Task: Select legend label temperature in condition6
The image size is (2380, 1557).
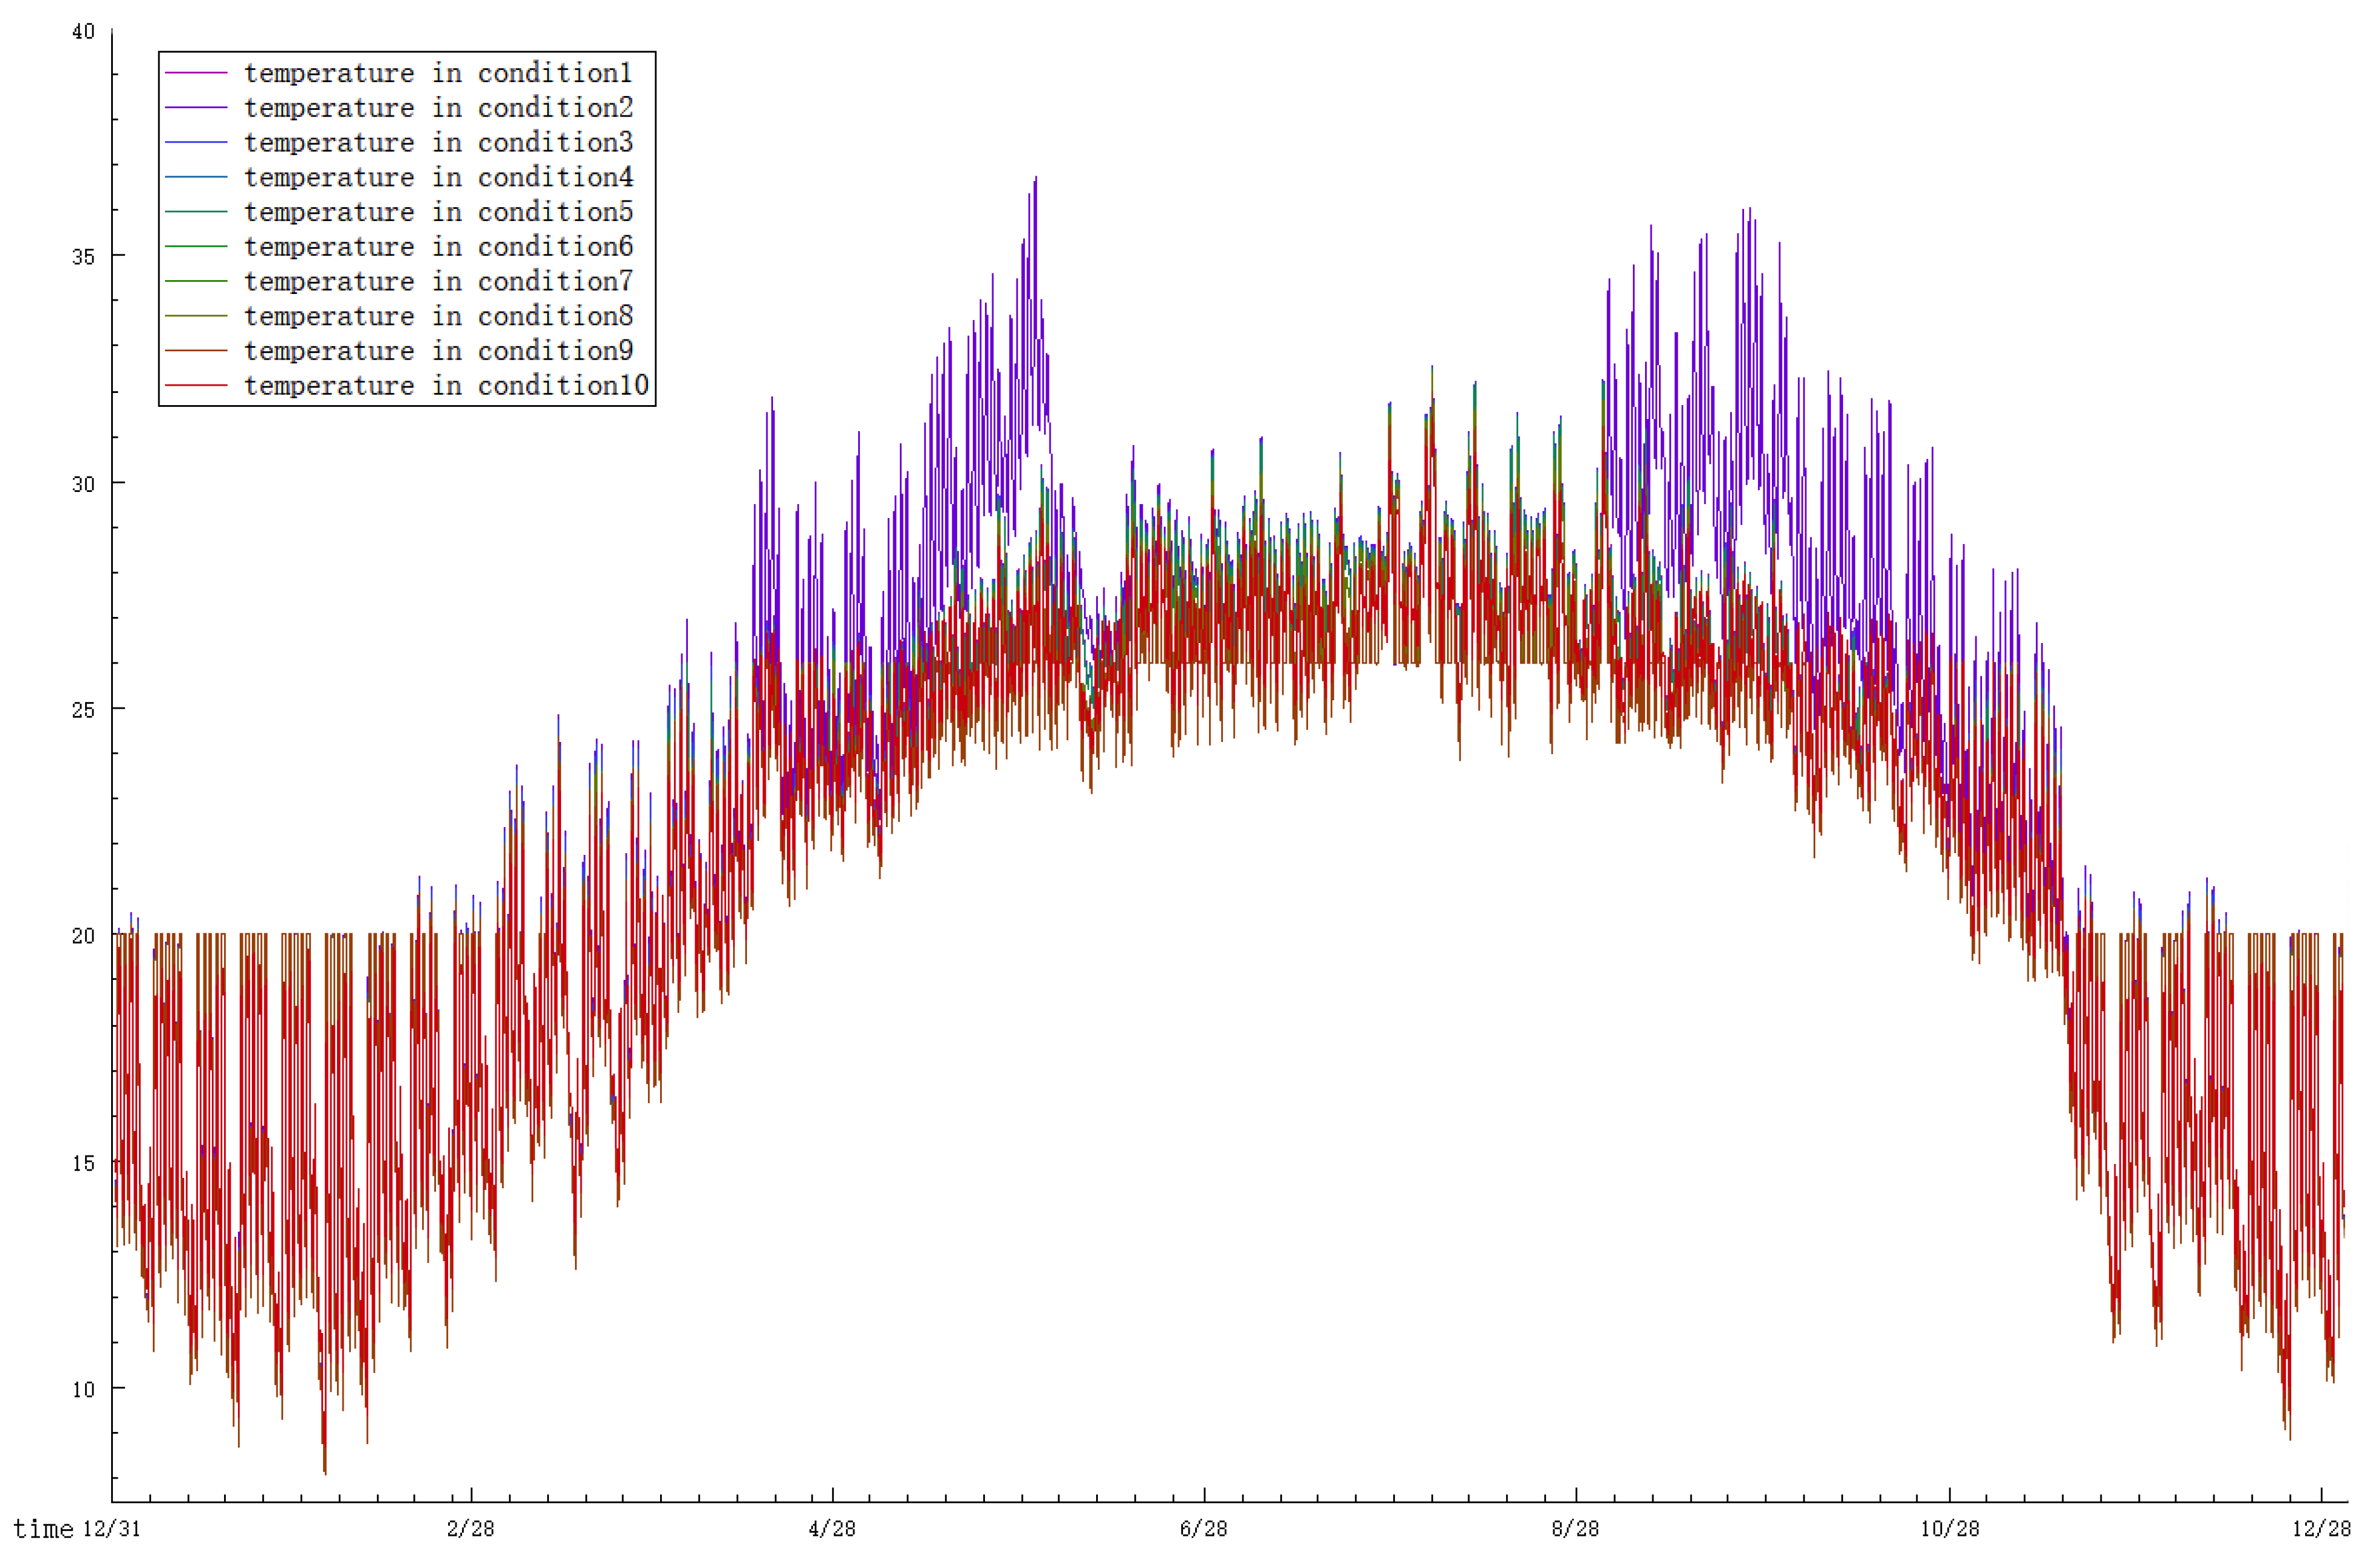Action: point(438,247)
